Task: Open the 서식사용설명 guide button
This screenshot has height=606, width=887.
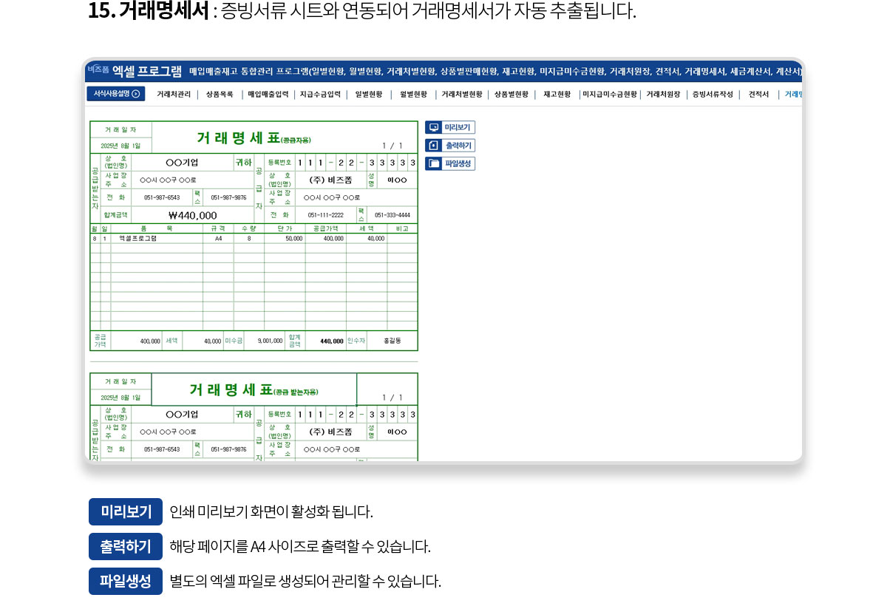Action: [116, 94]
